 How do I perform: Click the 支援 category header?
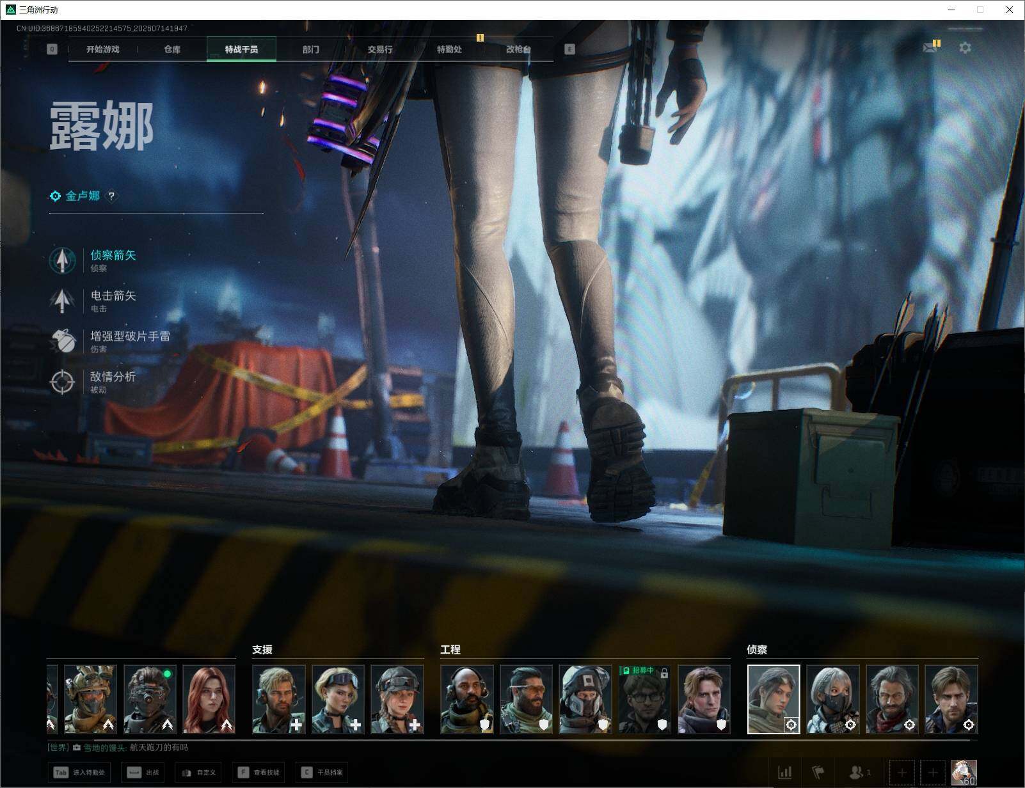262,650
